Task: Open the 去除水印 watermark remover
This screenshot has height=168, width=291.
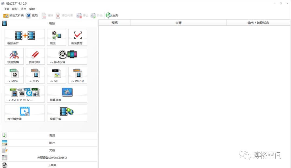Action: [x=35, y=56]
